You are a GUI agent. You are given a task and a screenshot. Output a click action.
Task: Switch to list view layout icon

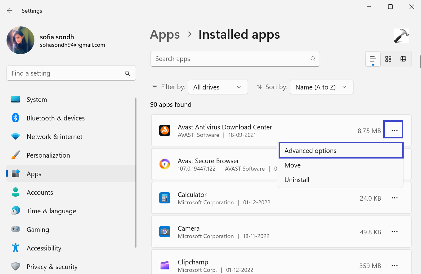coord(373,59)
